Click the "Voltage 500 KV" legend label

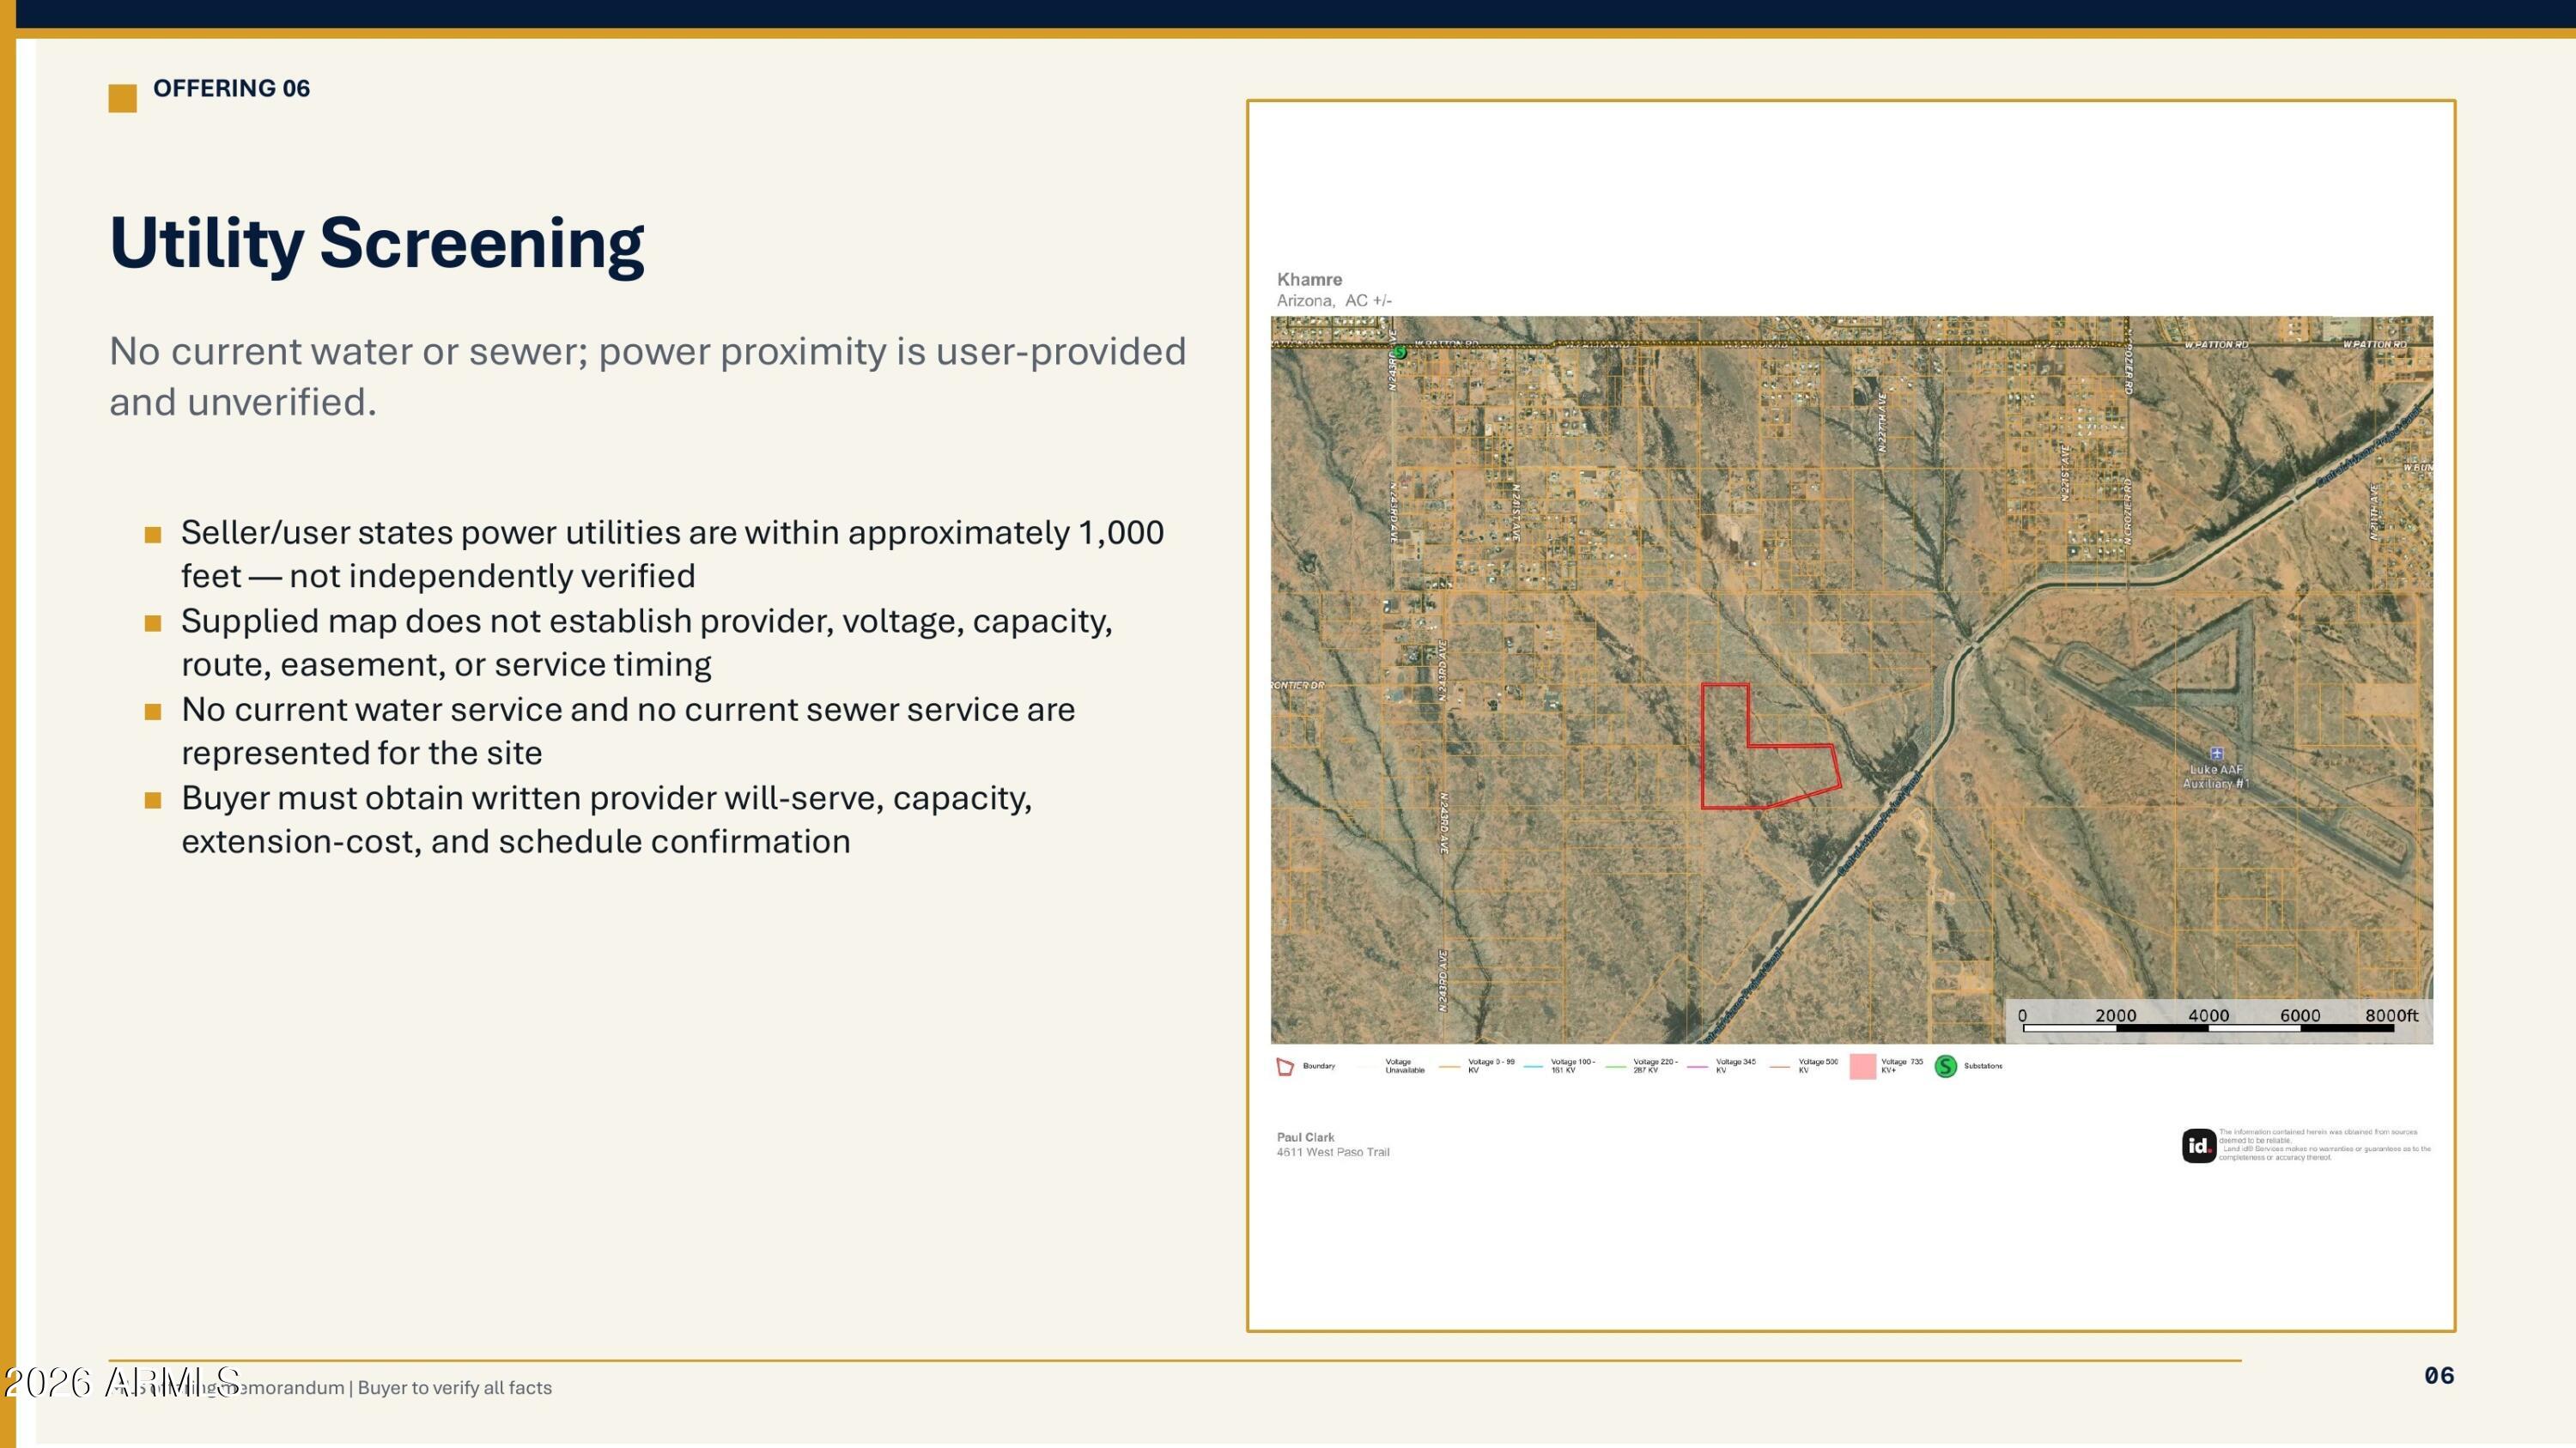[x=1819, y=1066]
